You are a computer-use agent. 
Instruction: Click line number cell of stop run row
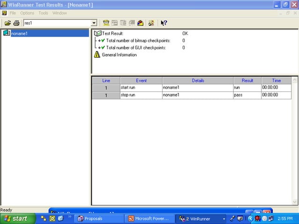click(x=106, y=95)
